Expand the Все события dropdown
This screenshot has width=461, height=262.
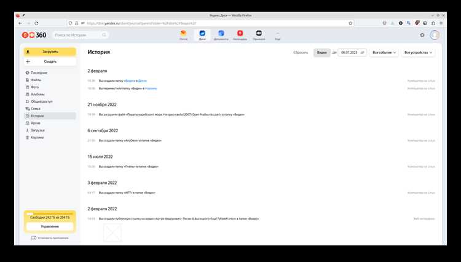384,53
